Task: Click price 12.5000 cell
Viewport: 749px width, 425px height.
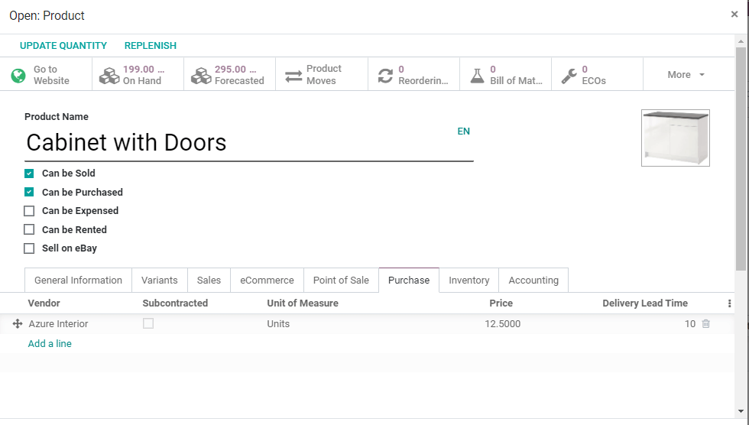Action: [503, 324]
